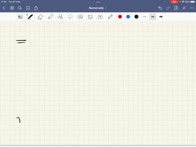Pick the medium stroke width
Screen dimensions: 196x147
[153, 17]
